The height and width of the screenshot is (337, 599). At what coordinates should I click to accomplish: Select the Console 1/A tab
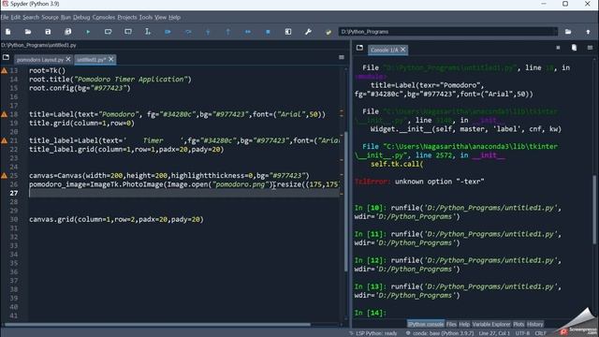pyautogui.click(x=385, y=50)
